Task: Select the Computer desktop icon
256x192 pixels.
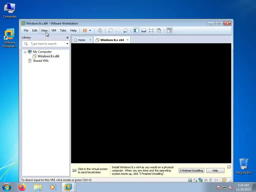Action: pos(10,10)
